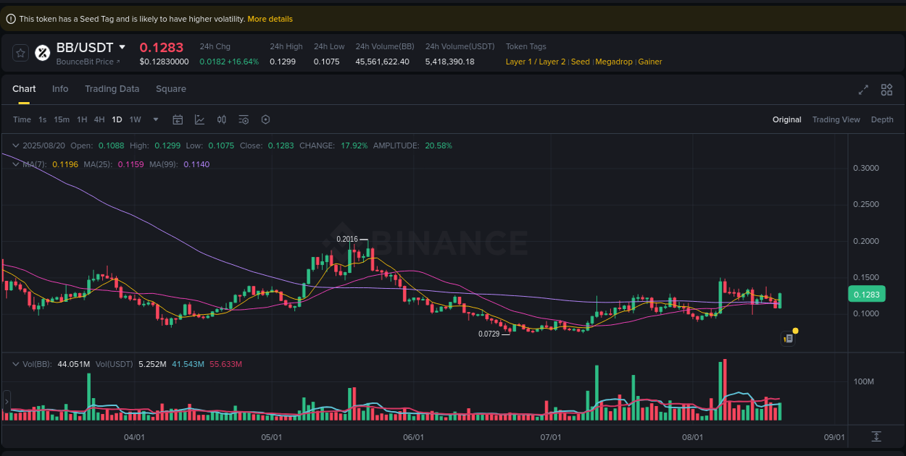Image resolution: width=906 pixels, height=456 pixels.
Task: Select the line chart style icon
Action: tap(200, 119)
